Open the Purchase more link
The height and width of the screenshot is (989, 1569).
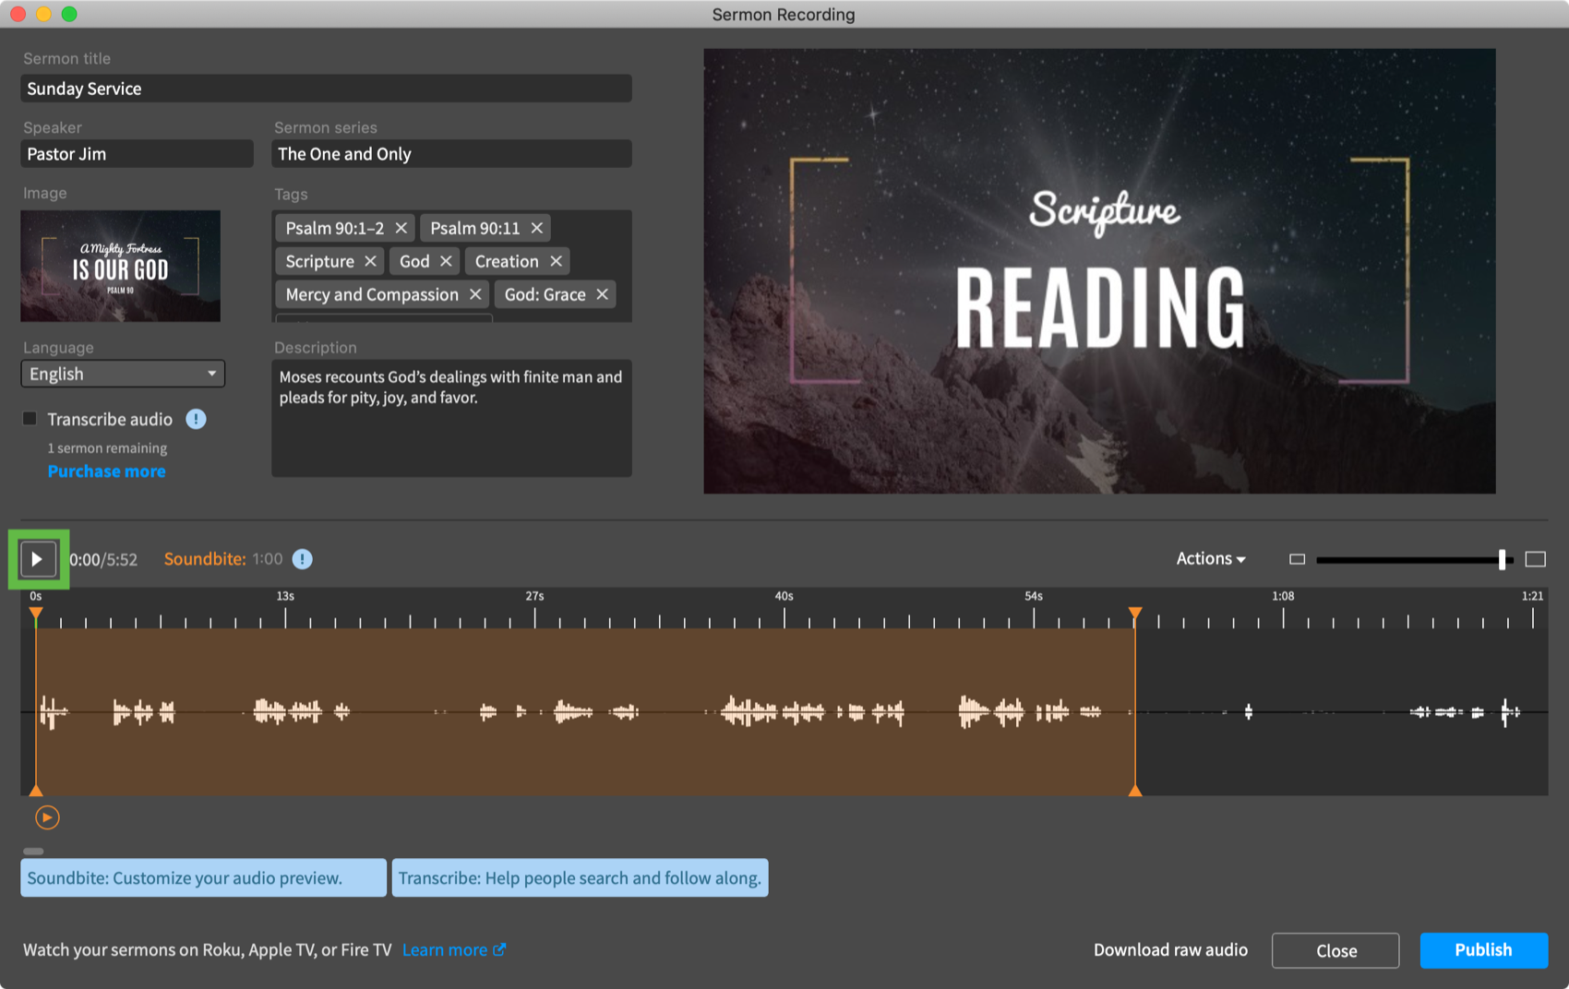tap(107, 471)
